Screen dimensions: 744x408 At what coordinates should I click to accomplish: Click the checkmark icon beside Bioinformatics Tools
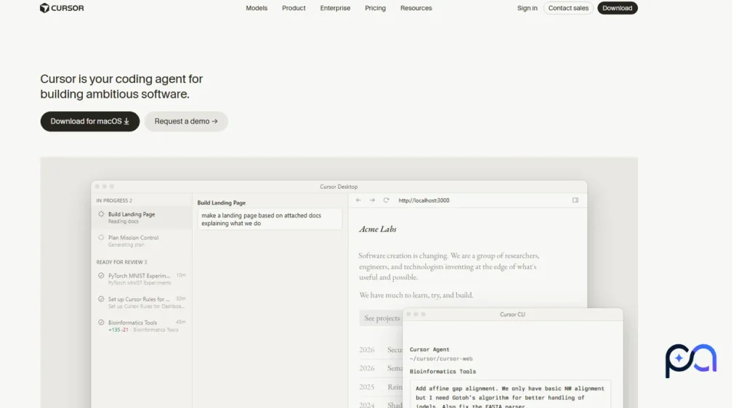101,322
